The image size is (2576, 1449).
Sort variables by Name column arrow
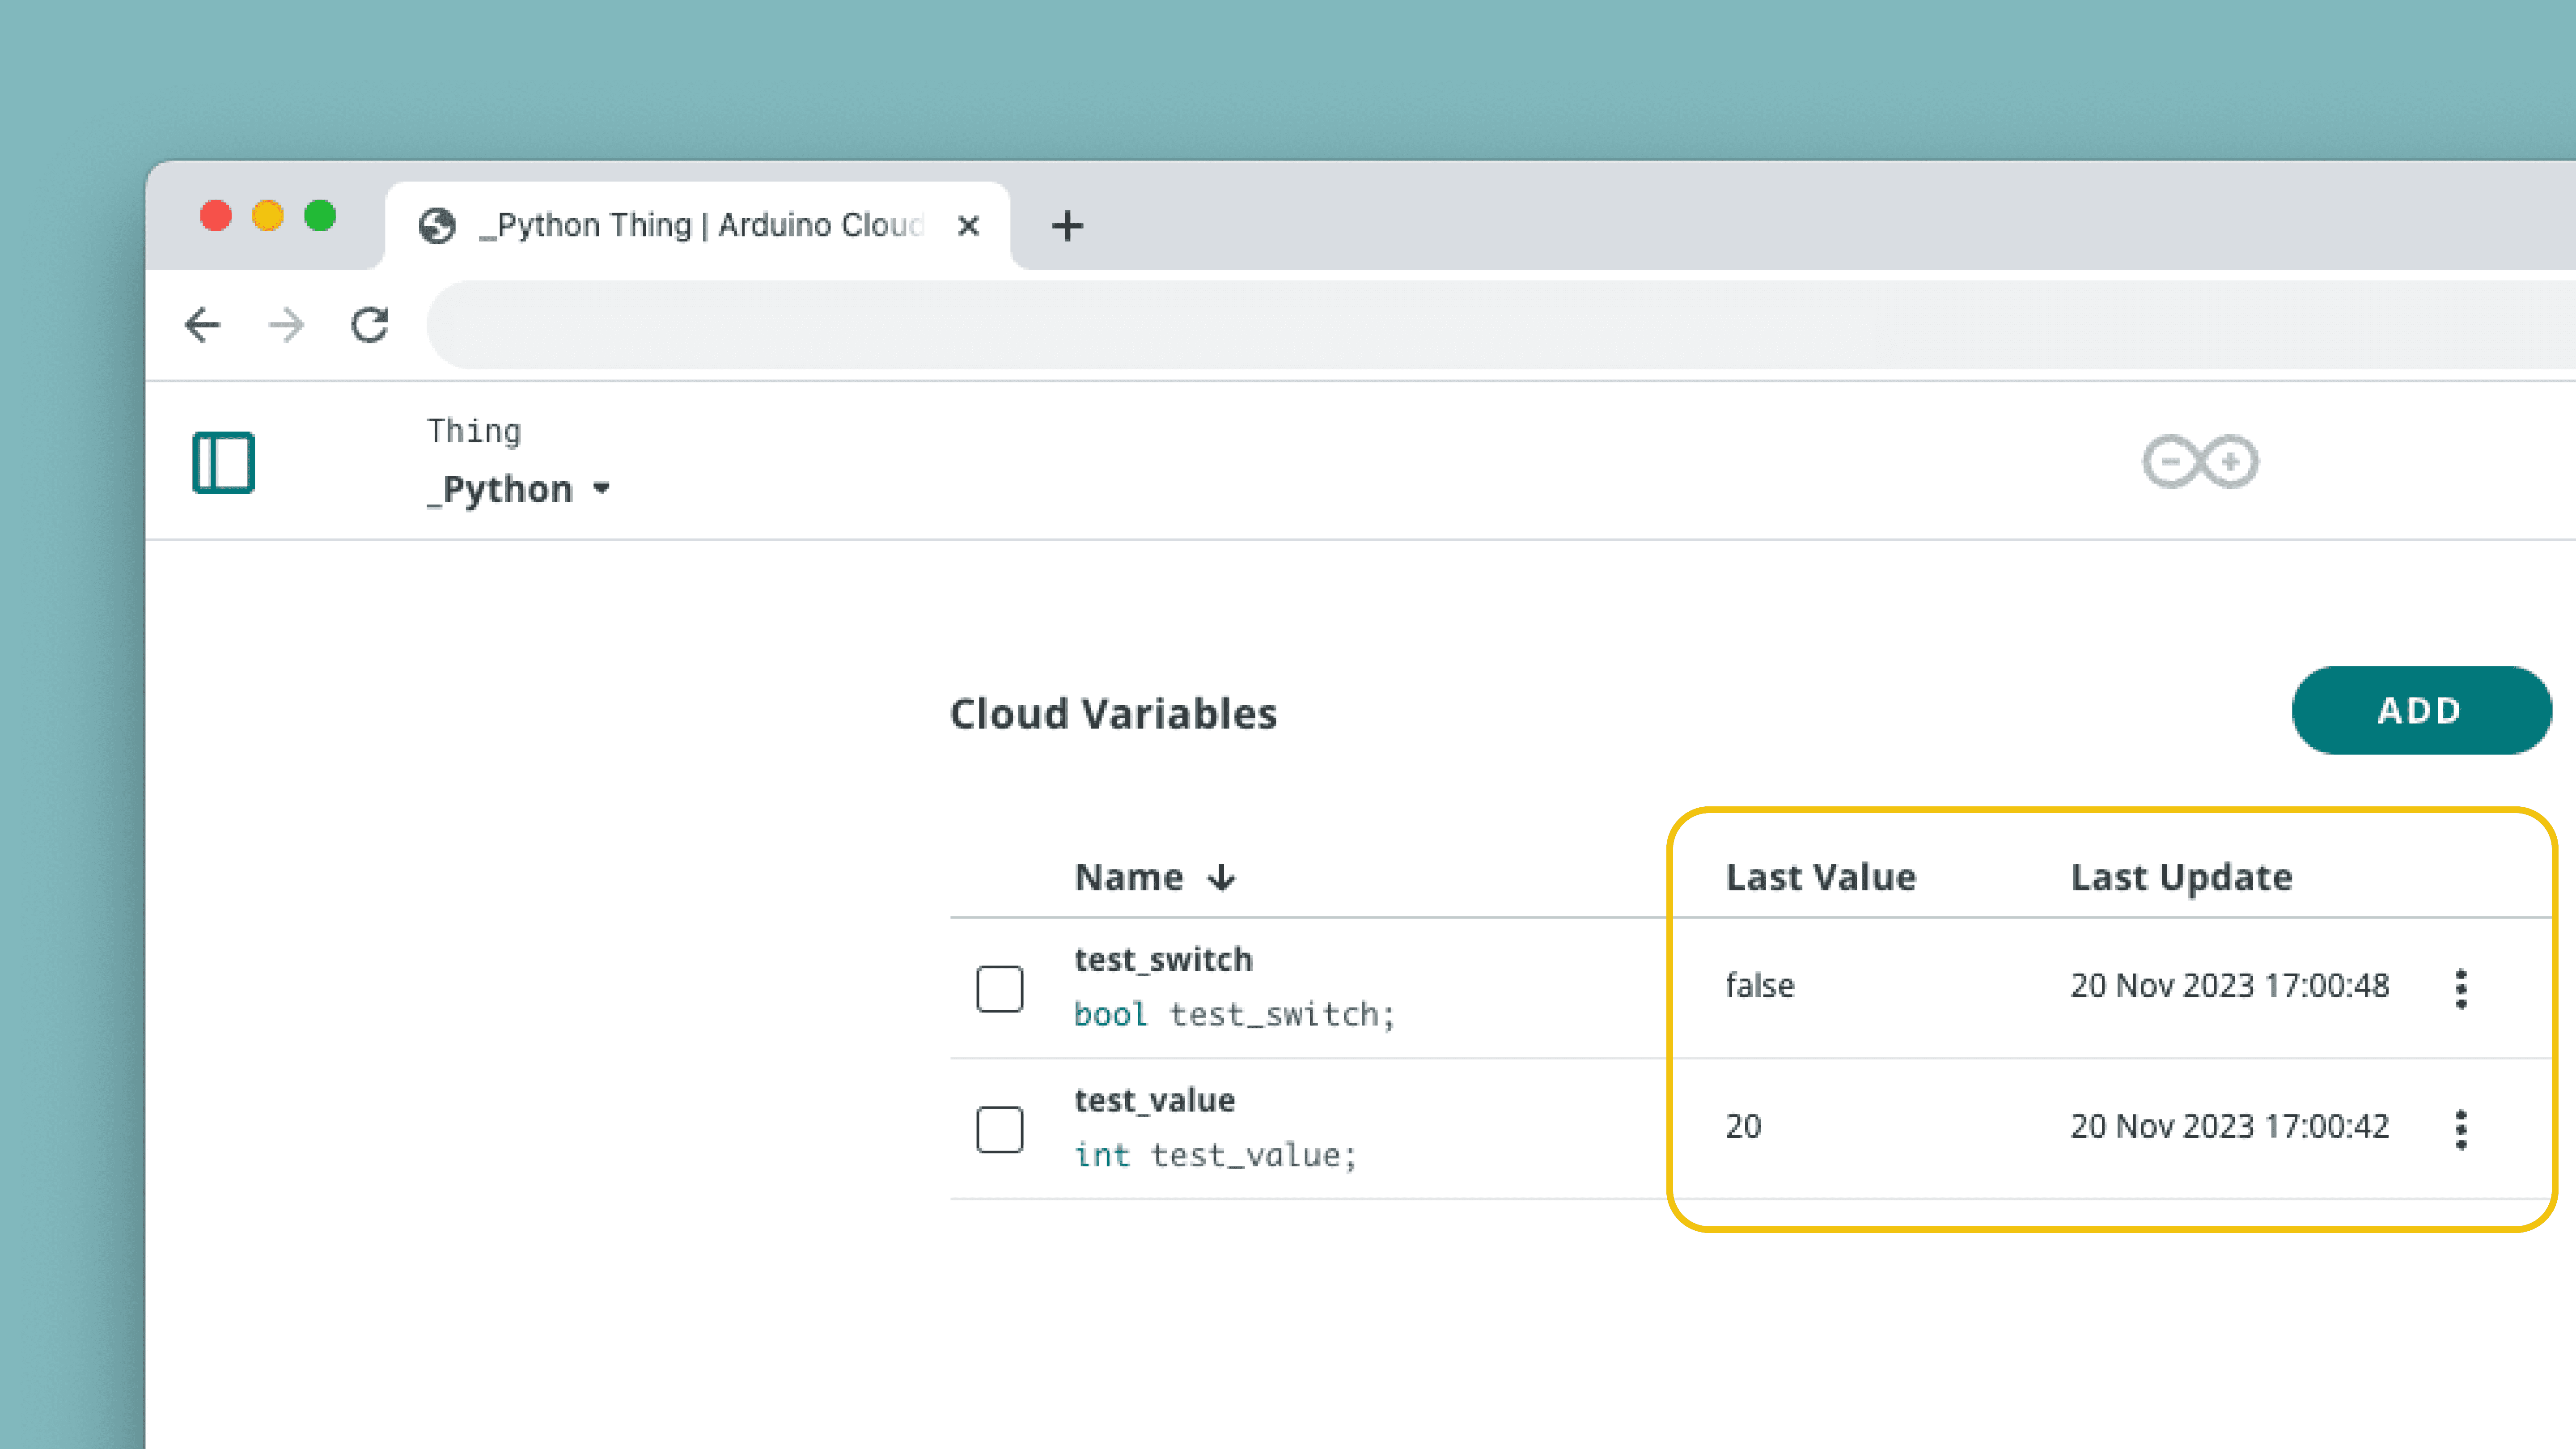pos(1221,878)
